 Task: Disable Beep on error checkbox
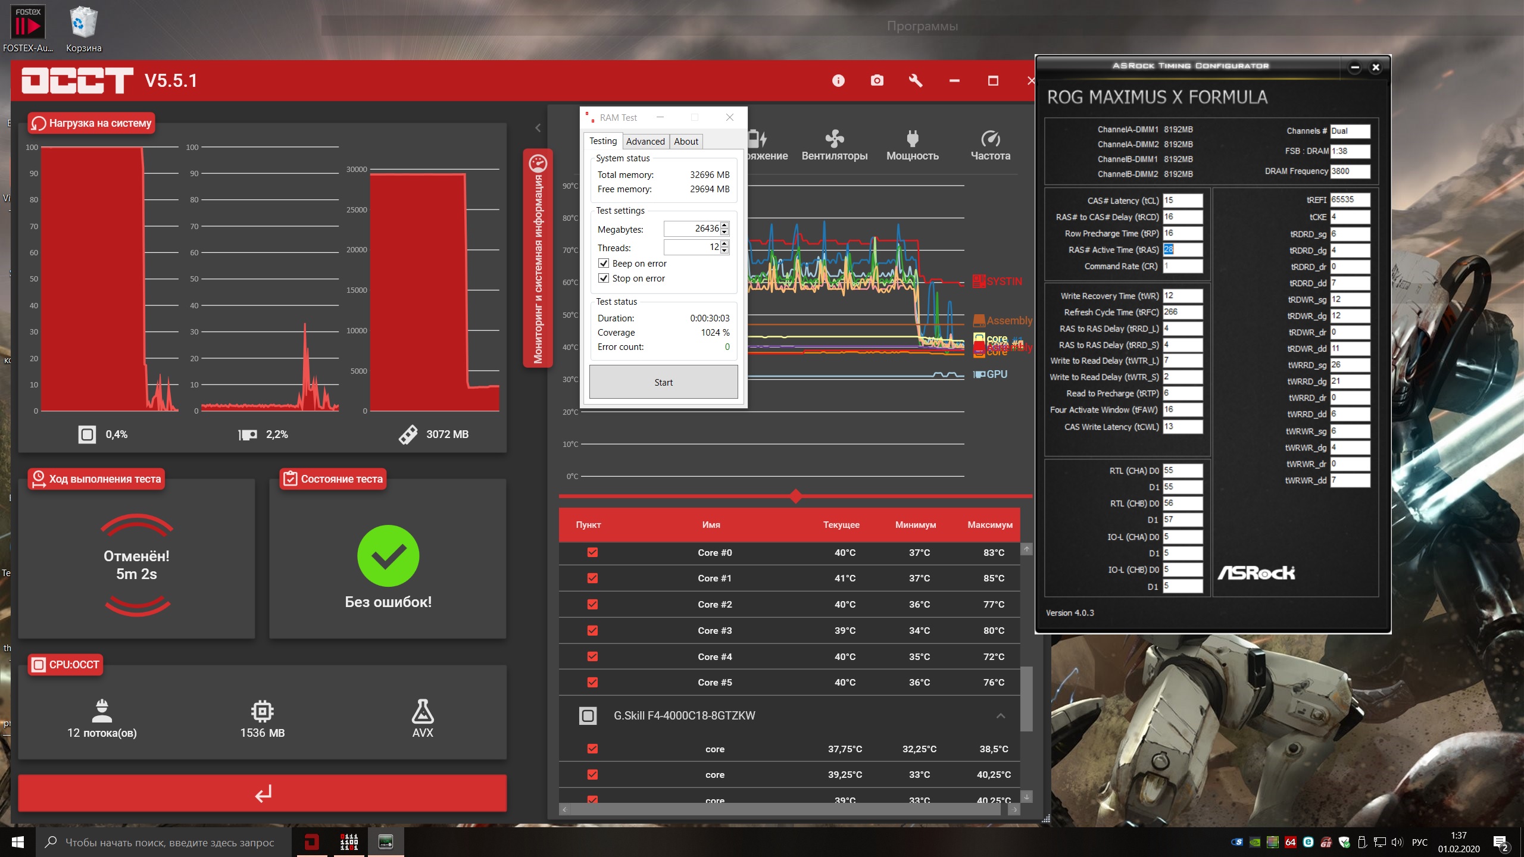(604, 264)
